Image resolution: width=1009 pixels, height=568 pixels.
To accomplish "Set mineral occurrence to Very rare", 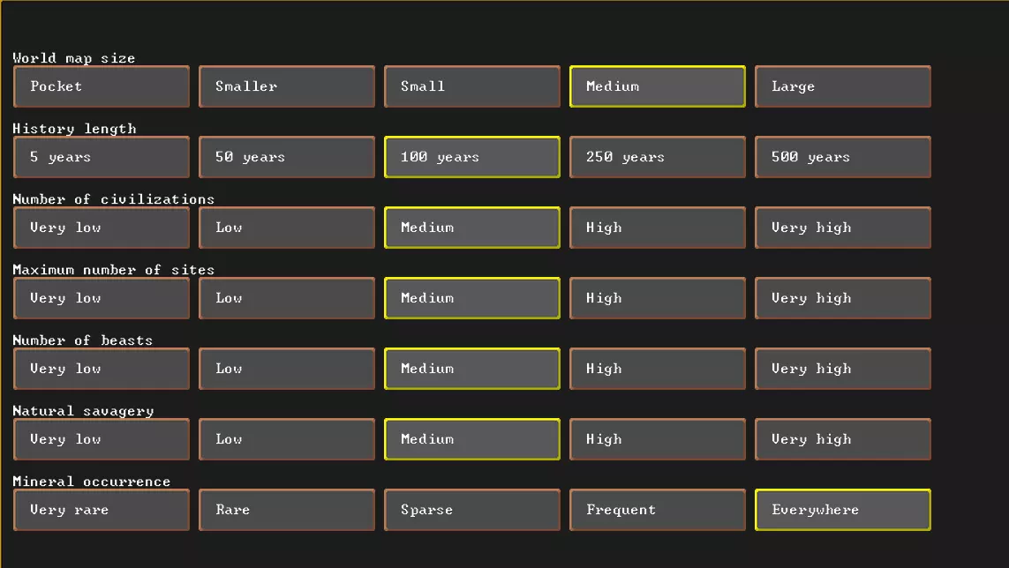I will click(102, 510).
